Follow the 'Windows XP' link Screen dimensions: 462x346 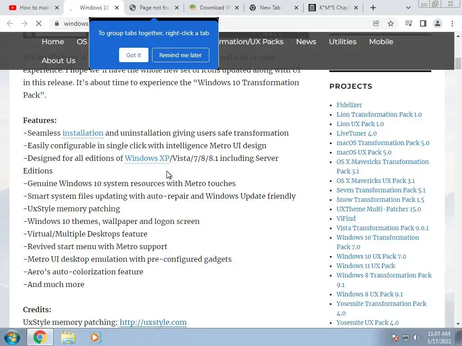click(x=147, y=158)
